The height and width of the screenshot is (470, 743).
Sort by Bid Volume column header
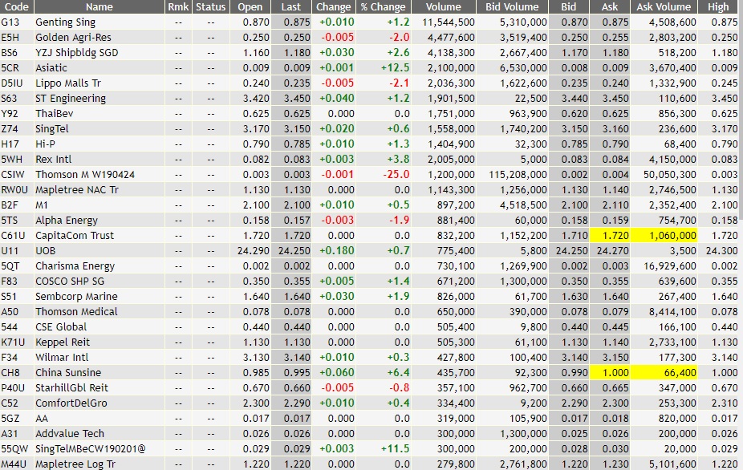(x=512, y=6)
